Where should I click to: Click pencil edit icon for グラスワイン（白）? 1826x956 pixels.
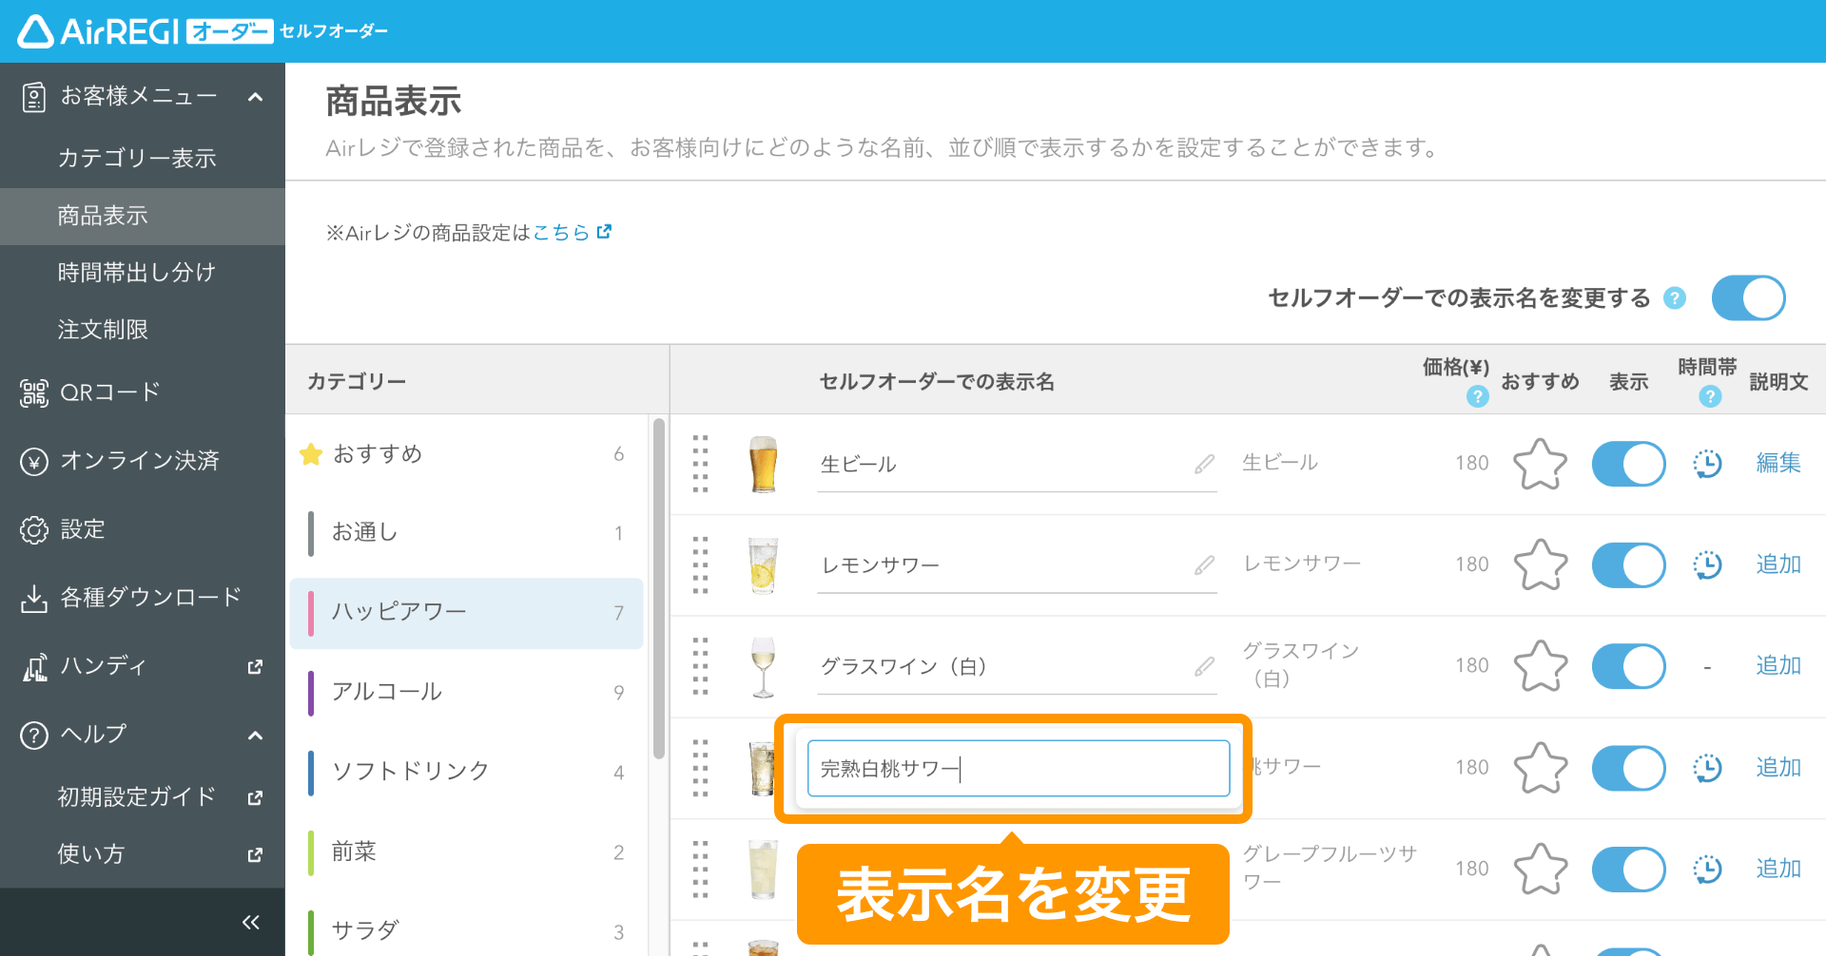point(1204,666)
